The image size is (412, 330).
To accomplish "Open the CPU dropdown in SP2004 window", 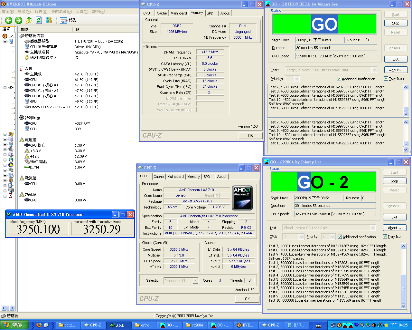I will (301, 237).
